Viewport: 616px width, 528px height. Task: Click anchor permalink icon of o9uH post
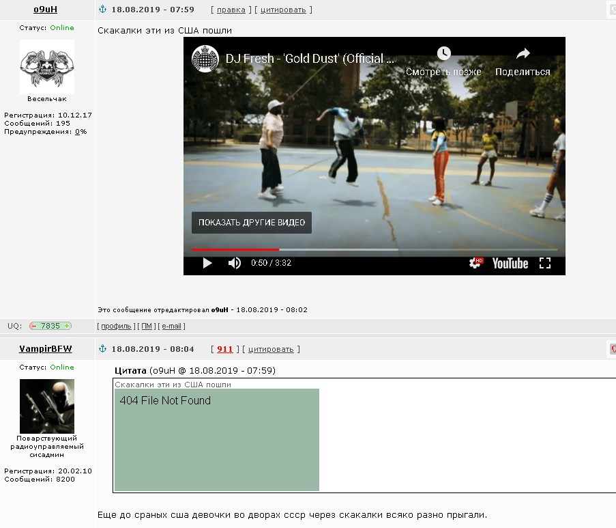(102, 9)
